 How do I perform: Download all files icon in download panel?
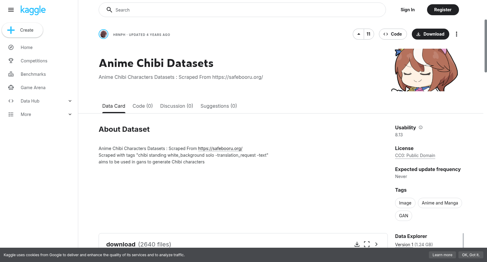[x=357, y=244]
